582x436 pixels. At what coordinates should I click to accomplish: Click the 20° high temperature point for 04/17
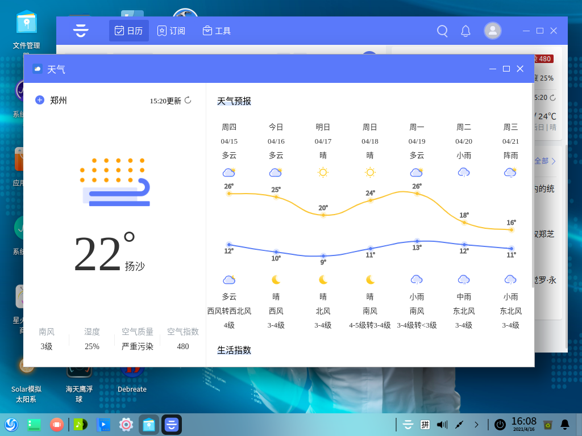click(323, 215)
